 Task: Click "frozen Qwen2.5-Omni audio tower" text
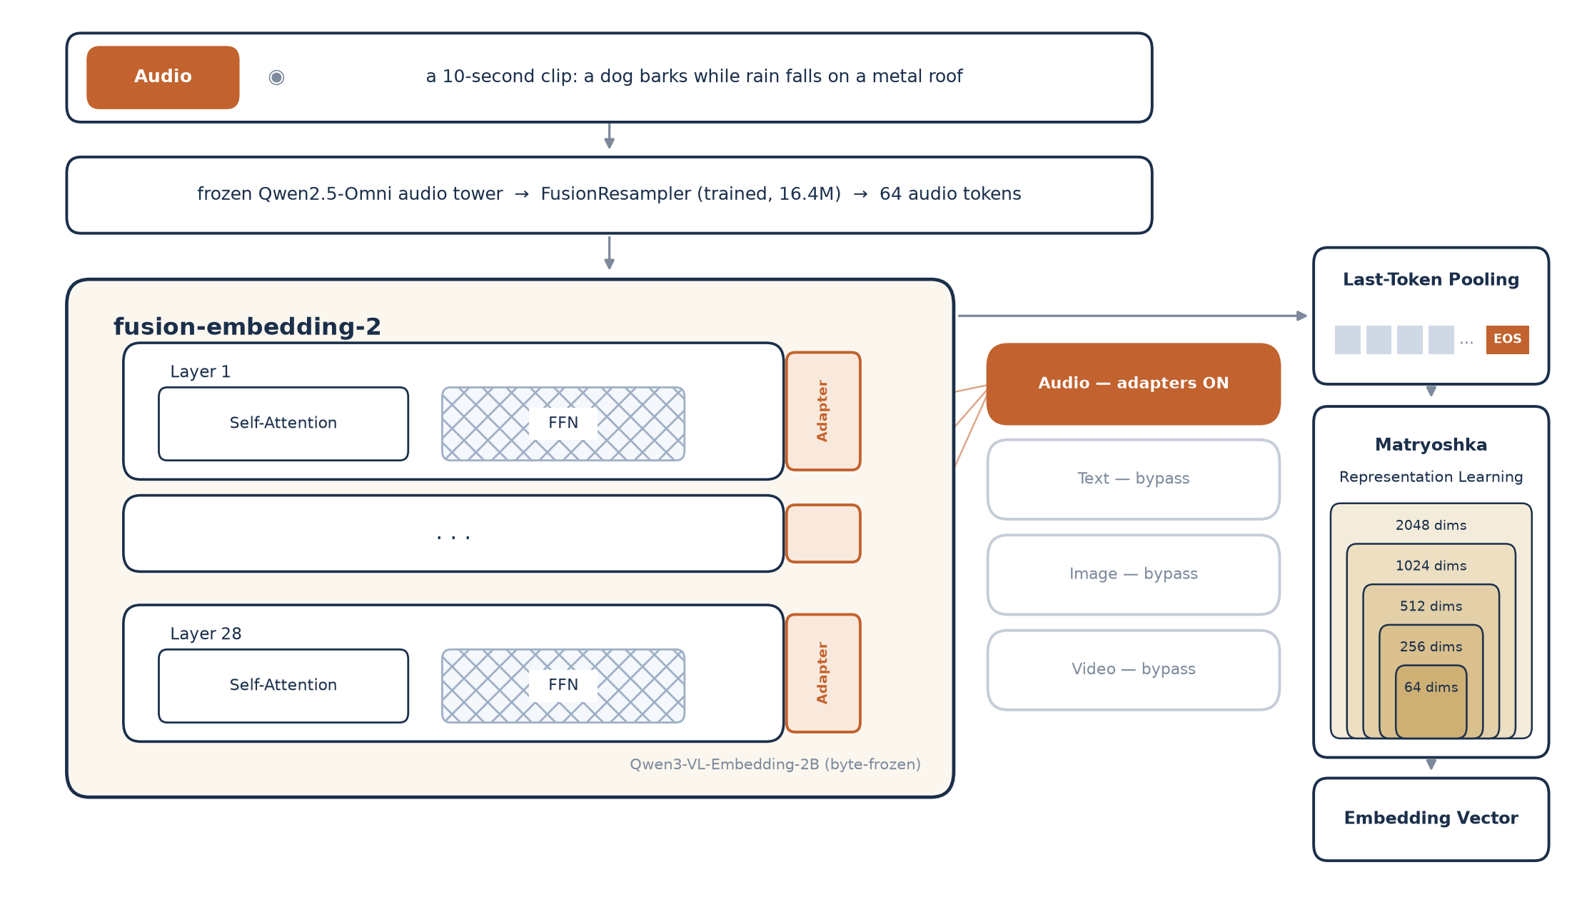coord(350,194)
